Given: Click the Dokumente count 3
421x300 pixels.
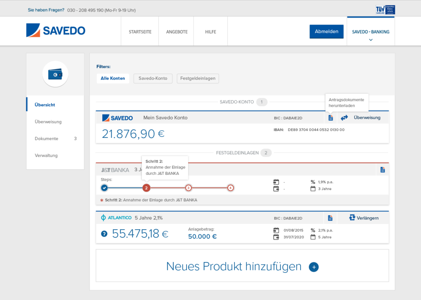Looking at the screenshot, I should 75,139.
